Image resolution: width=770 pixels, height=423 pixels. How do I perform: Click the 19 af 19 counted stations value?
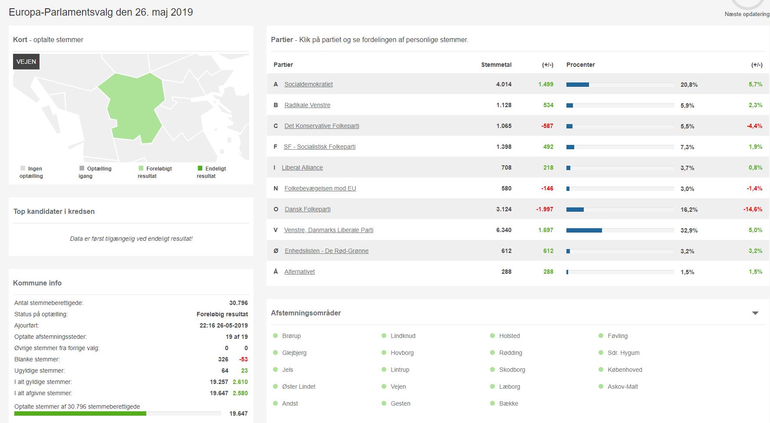(x=237, y=337)
